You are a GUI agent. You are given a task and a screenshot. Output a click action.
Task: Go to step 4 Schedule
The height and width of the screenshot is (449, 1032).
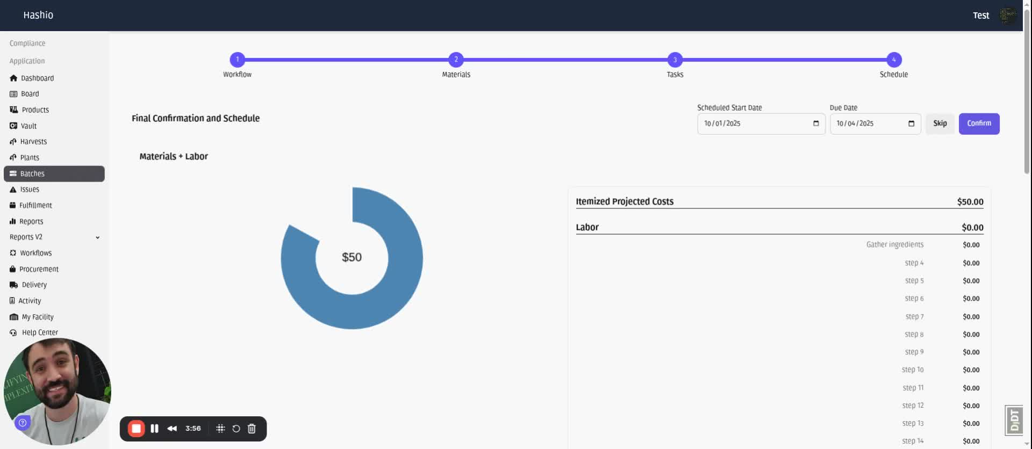(x=894, y=60)
